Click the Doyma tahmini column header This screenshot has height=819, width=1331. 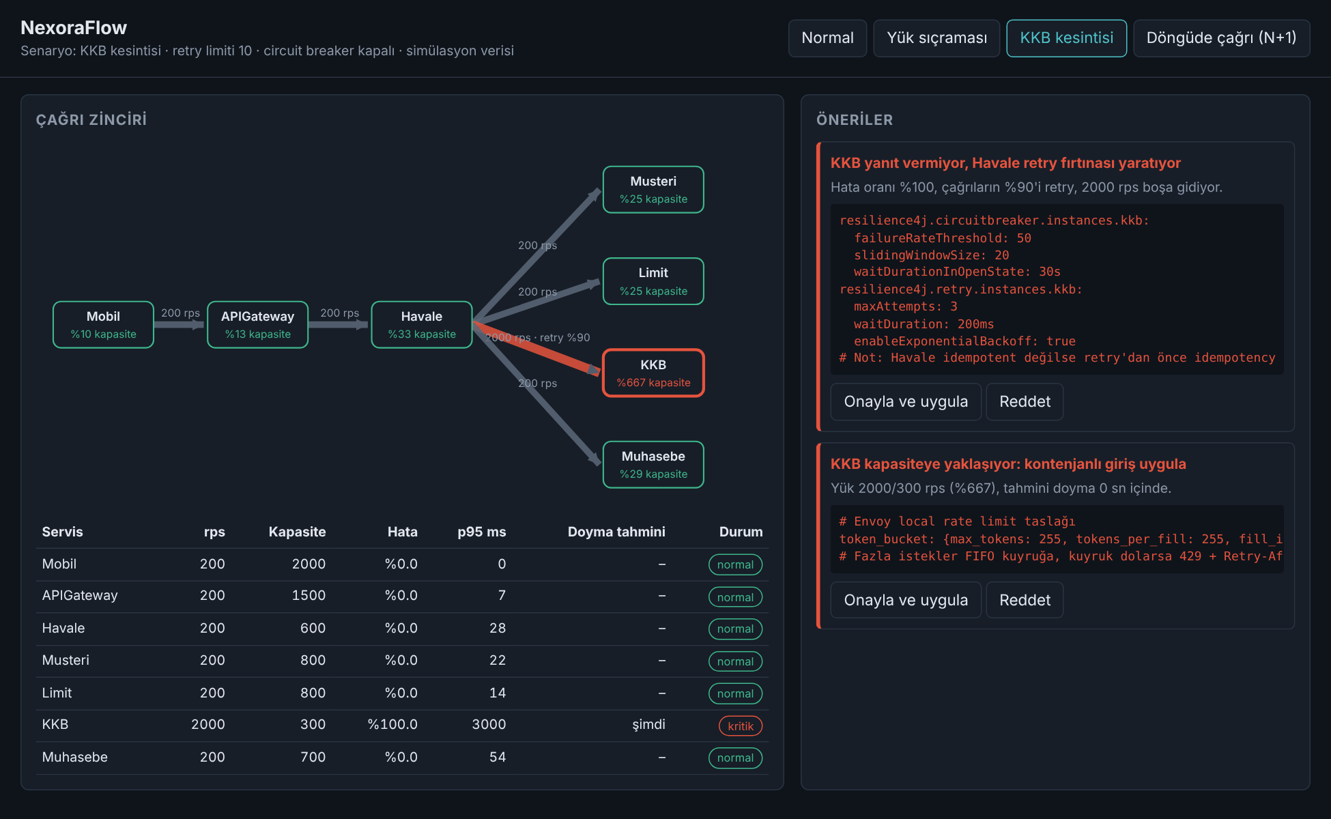pyautogui.click(x=616, y=532)
